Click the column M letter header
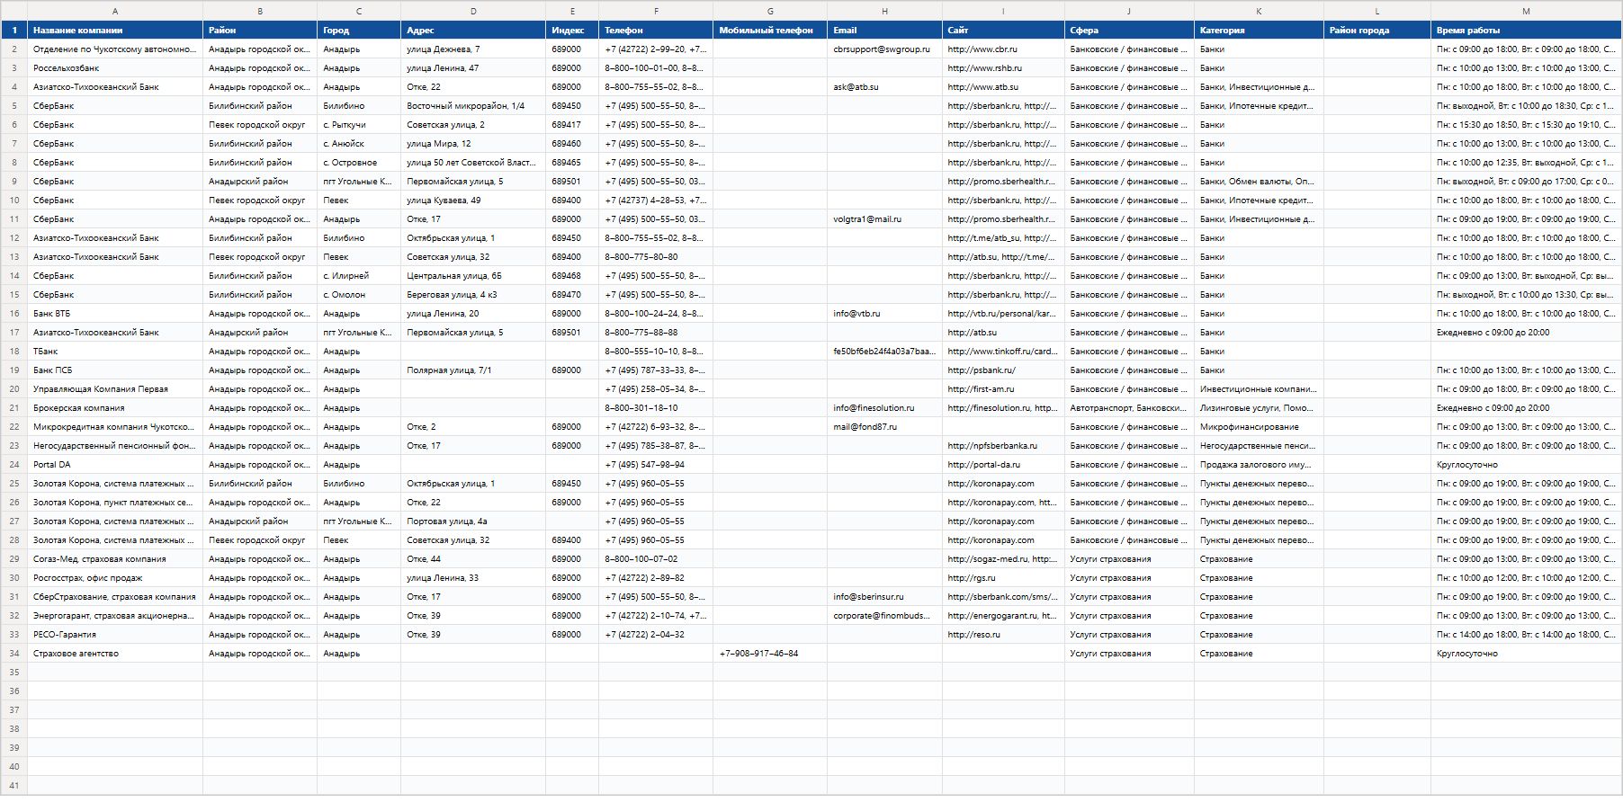 click(1526, 11)
